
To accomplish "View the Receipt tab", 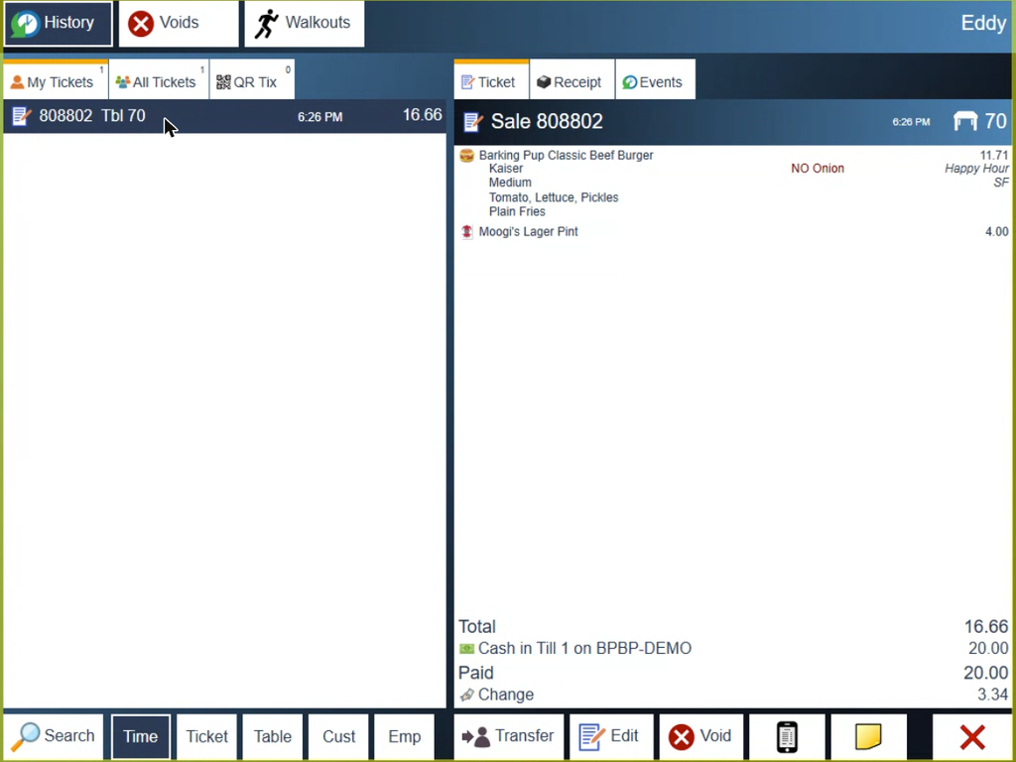I will click(x=571, y=81).
